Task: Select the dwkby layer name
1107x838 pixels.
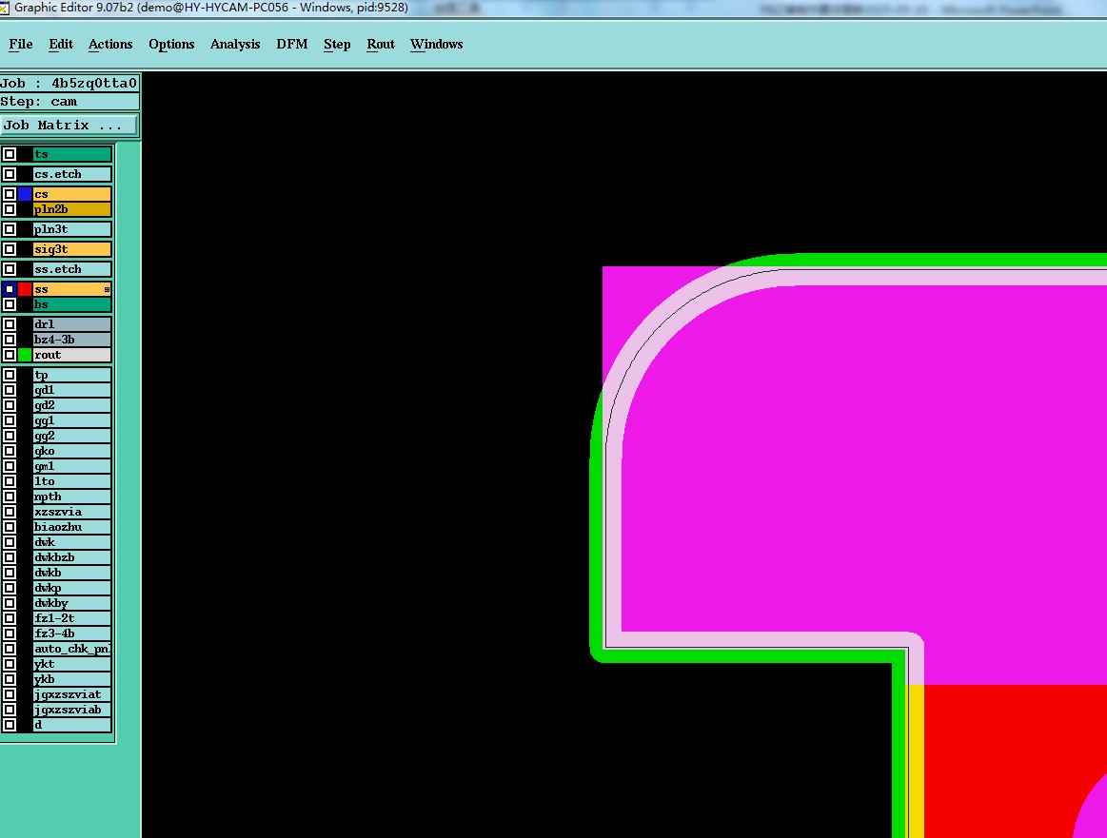Action: click(x=72, y=602)
